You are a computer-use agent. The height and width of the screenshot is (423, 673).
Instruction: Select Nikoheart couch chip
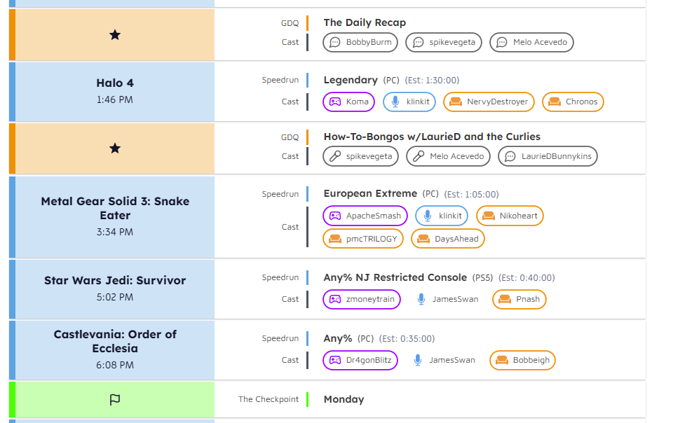[510, 216]
